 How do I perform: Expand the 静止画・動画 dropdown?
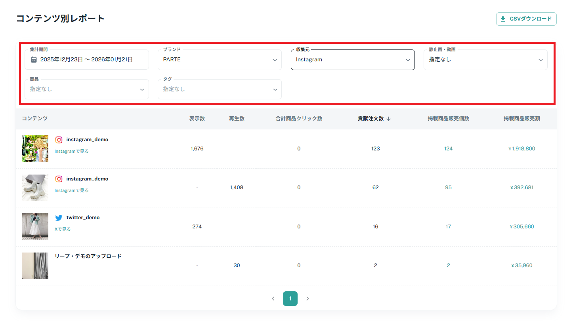(x=485, y=60)
